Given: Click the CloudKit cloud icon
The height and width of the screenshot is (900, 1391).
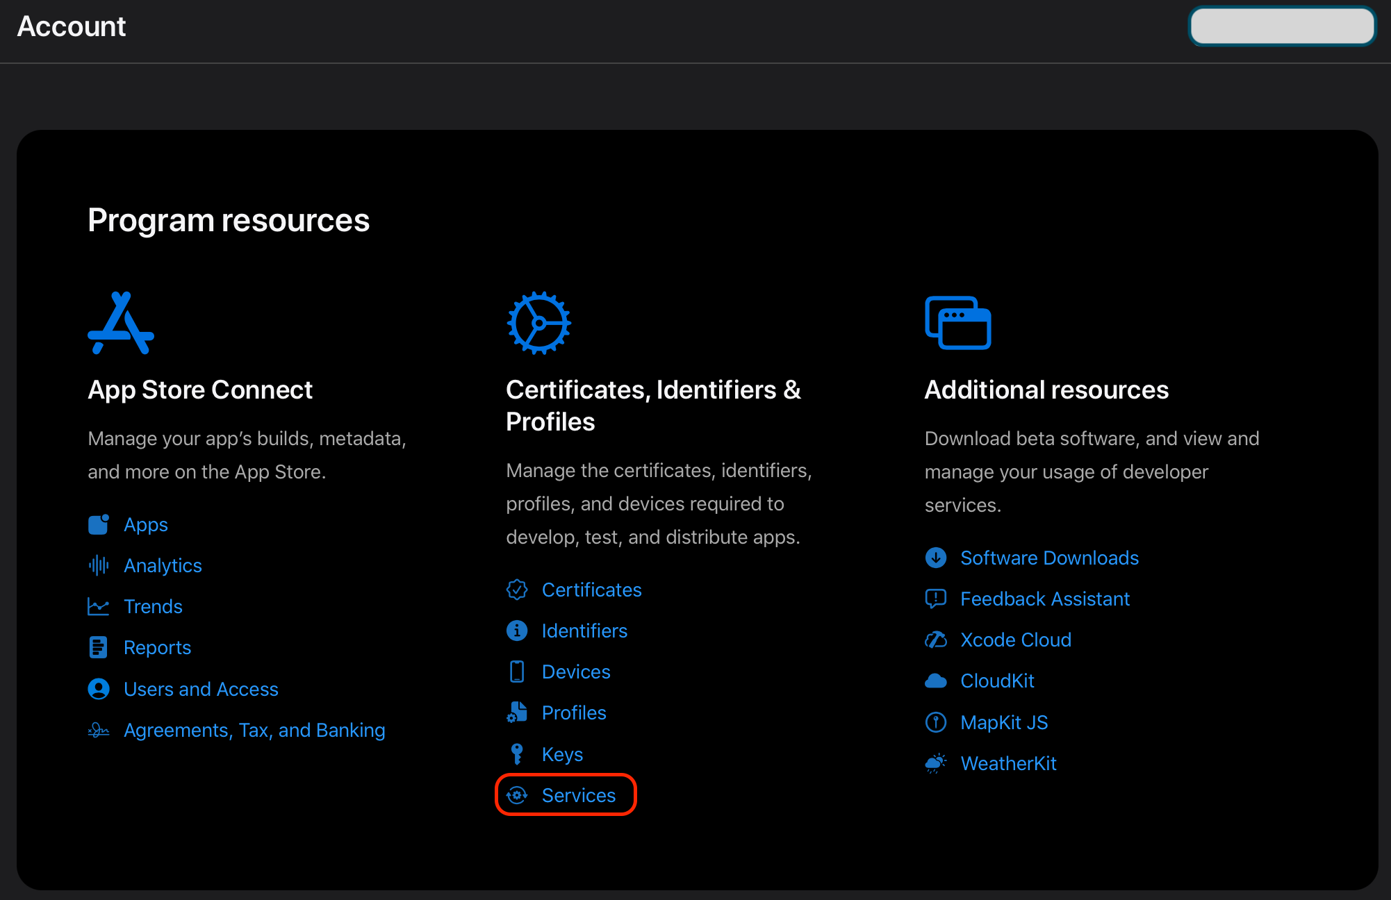Looking at the screenshot, I should coord(936,681).
